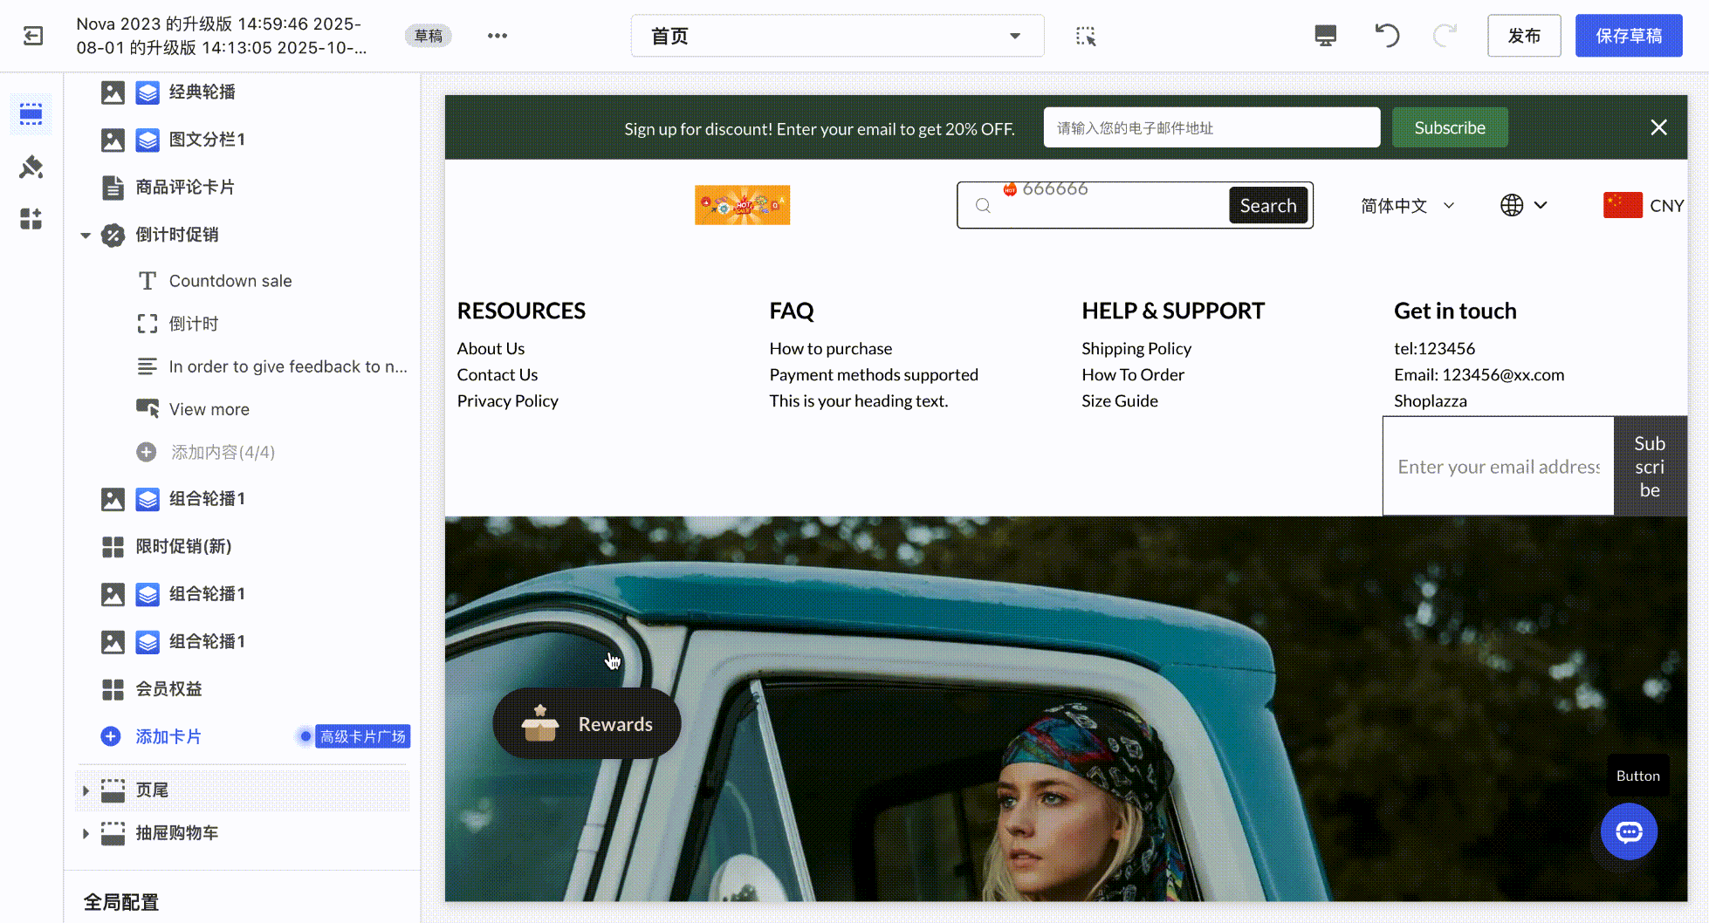Viewport: 1709px width, 923px height.
Task: Expand the 页尾 footer section
Action: 86,790
